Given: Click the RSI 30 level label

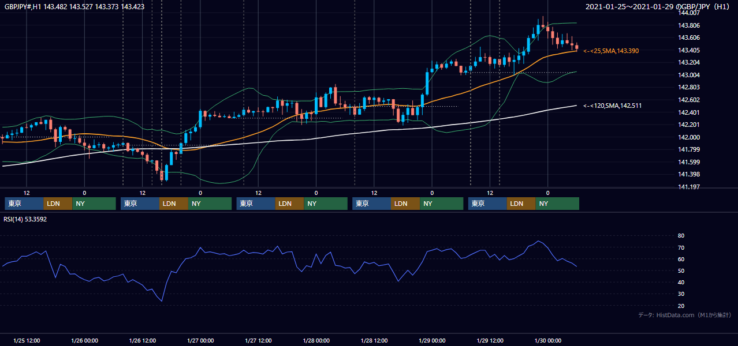Looking at the screenshot, I should (681, 294).
